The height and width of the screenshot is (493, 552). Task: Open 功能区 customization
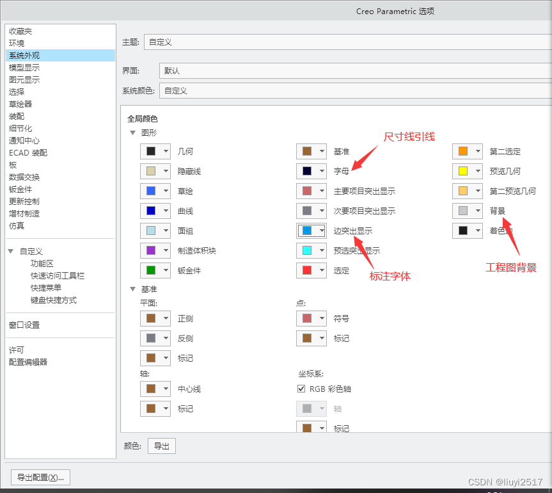pyautogui.click(x=42, y=263)
